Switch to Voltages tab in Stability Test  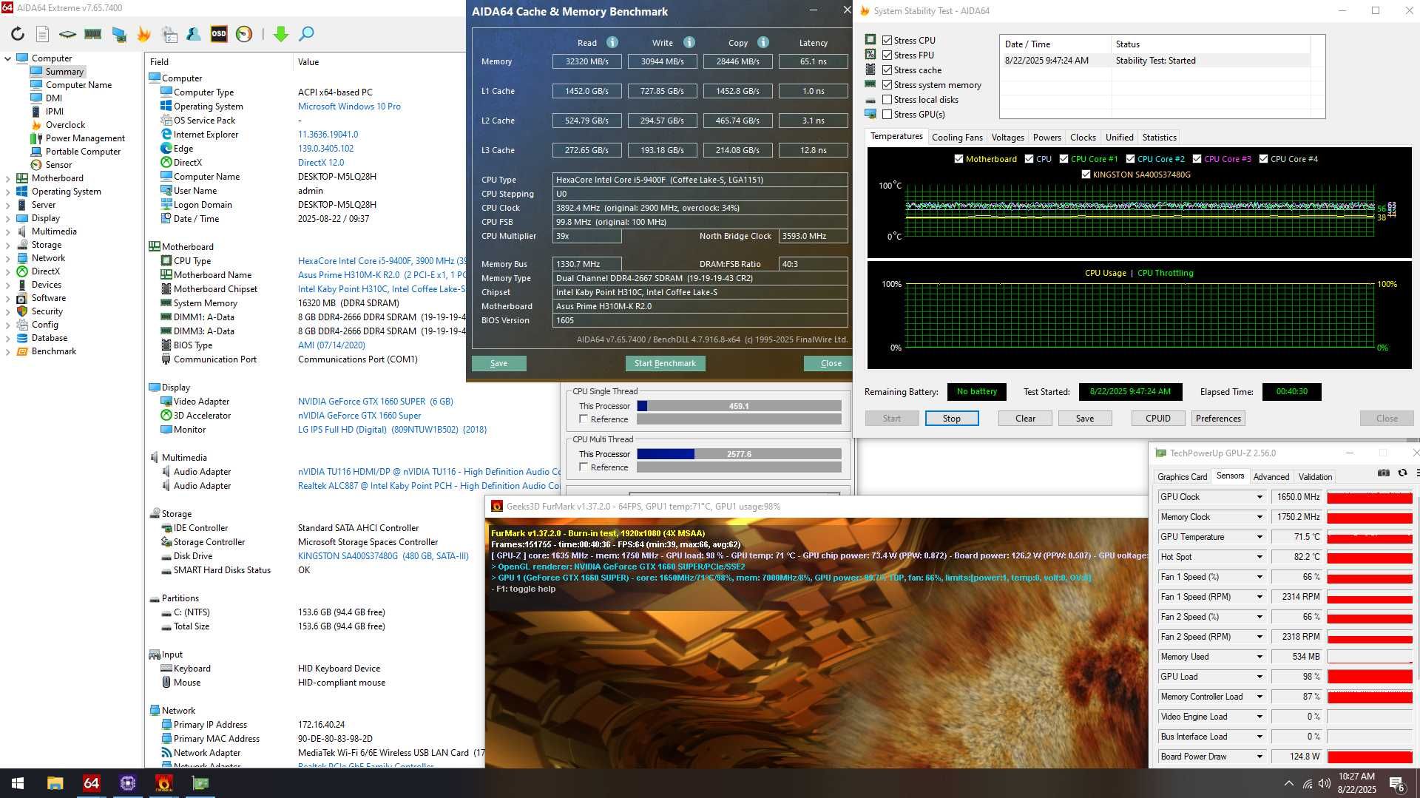click(x=1007, y=138)
